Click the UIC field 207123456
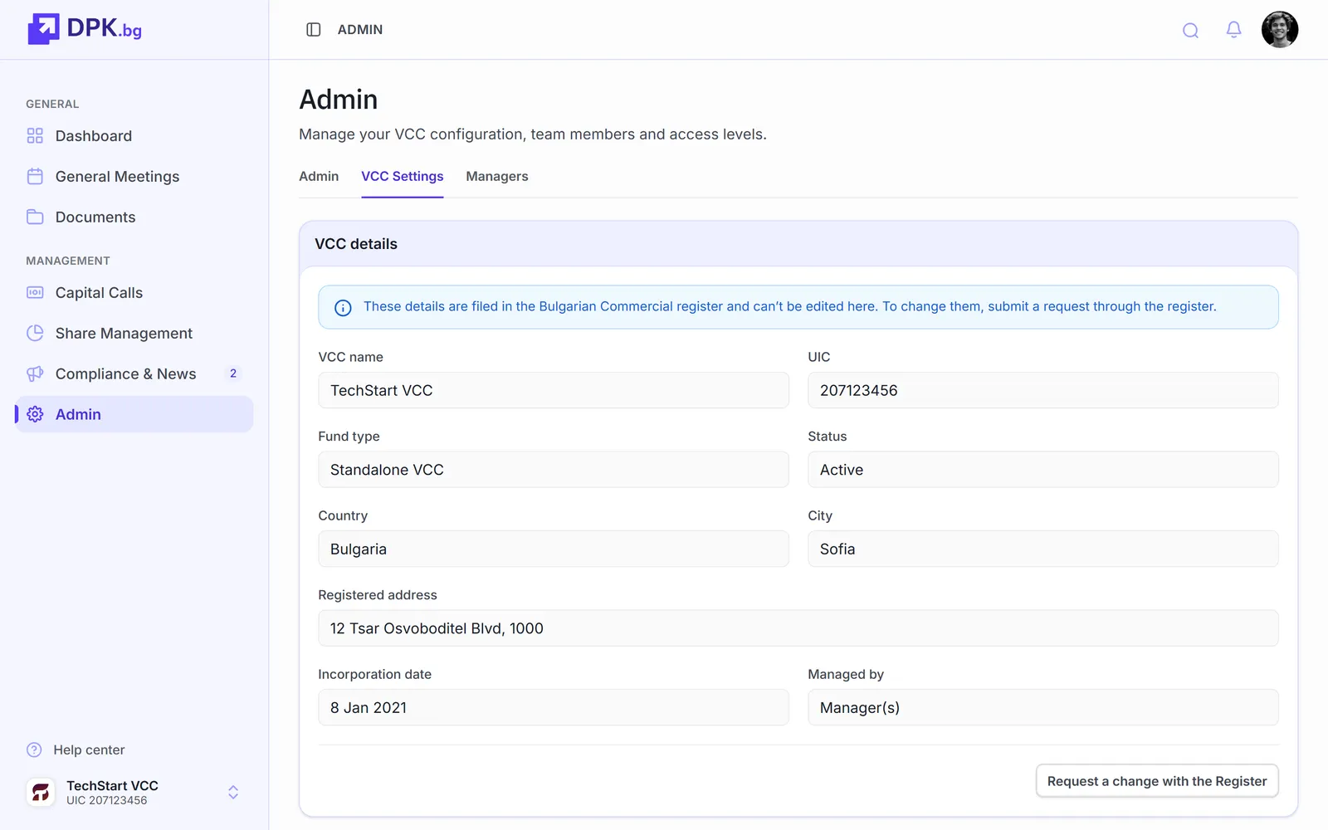The width and height of the screenshot is (1328, 830). click(x=1043, y=390)
